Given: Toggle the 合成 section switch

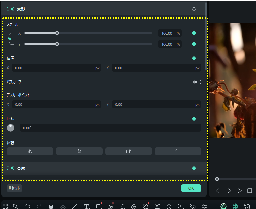Looking at the screenshot, I should pos(10,168).
